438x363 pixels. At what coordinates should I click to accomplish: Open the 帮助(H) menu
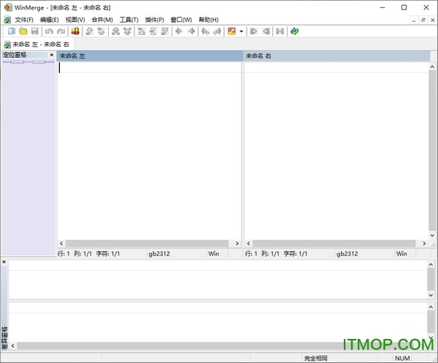[208, 20]
